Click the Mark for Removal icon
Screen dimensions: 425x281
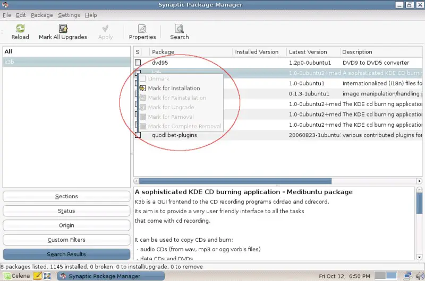click(x=142, y=117)
